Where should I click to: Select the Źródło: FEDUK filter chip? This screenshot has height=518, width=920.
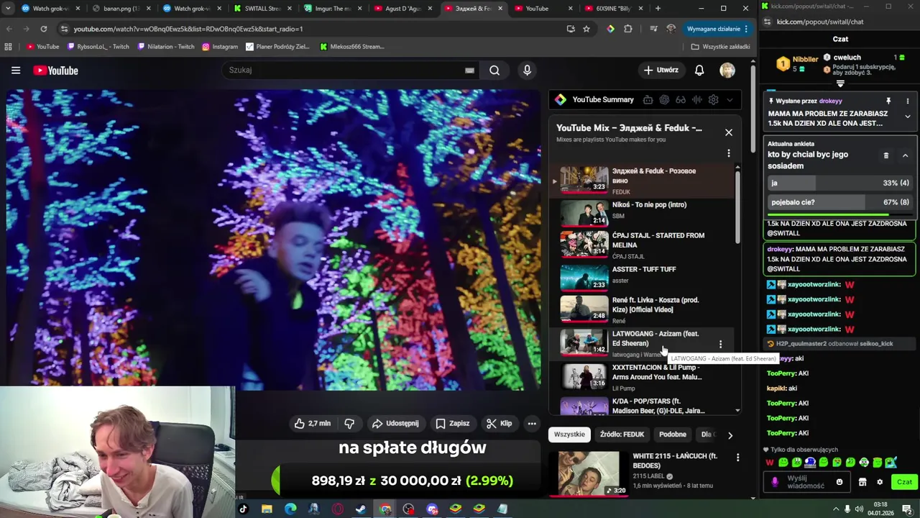[x=622, y=435]
